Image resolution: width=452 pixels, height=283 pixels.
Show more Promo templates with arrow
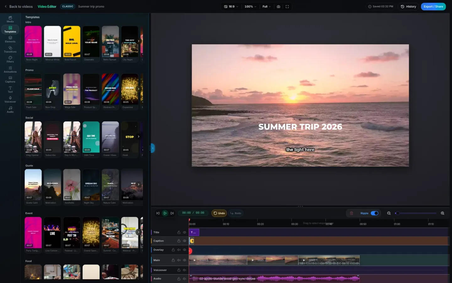pyautogui.click(x=138, y=89)
